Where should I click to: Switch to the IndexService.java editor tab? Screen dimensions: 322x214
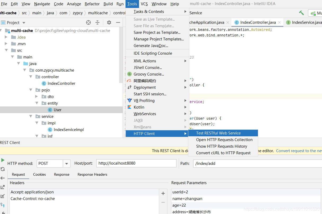point(304,22)
